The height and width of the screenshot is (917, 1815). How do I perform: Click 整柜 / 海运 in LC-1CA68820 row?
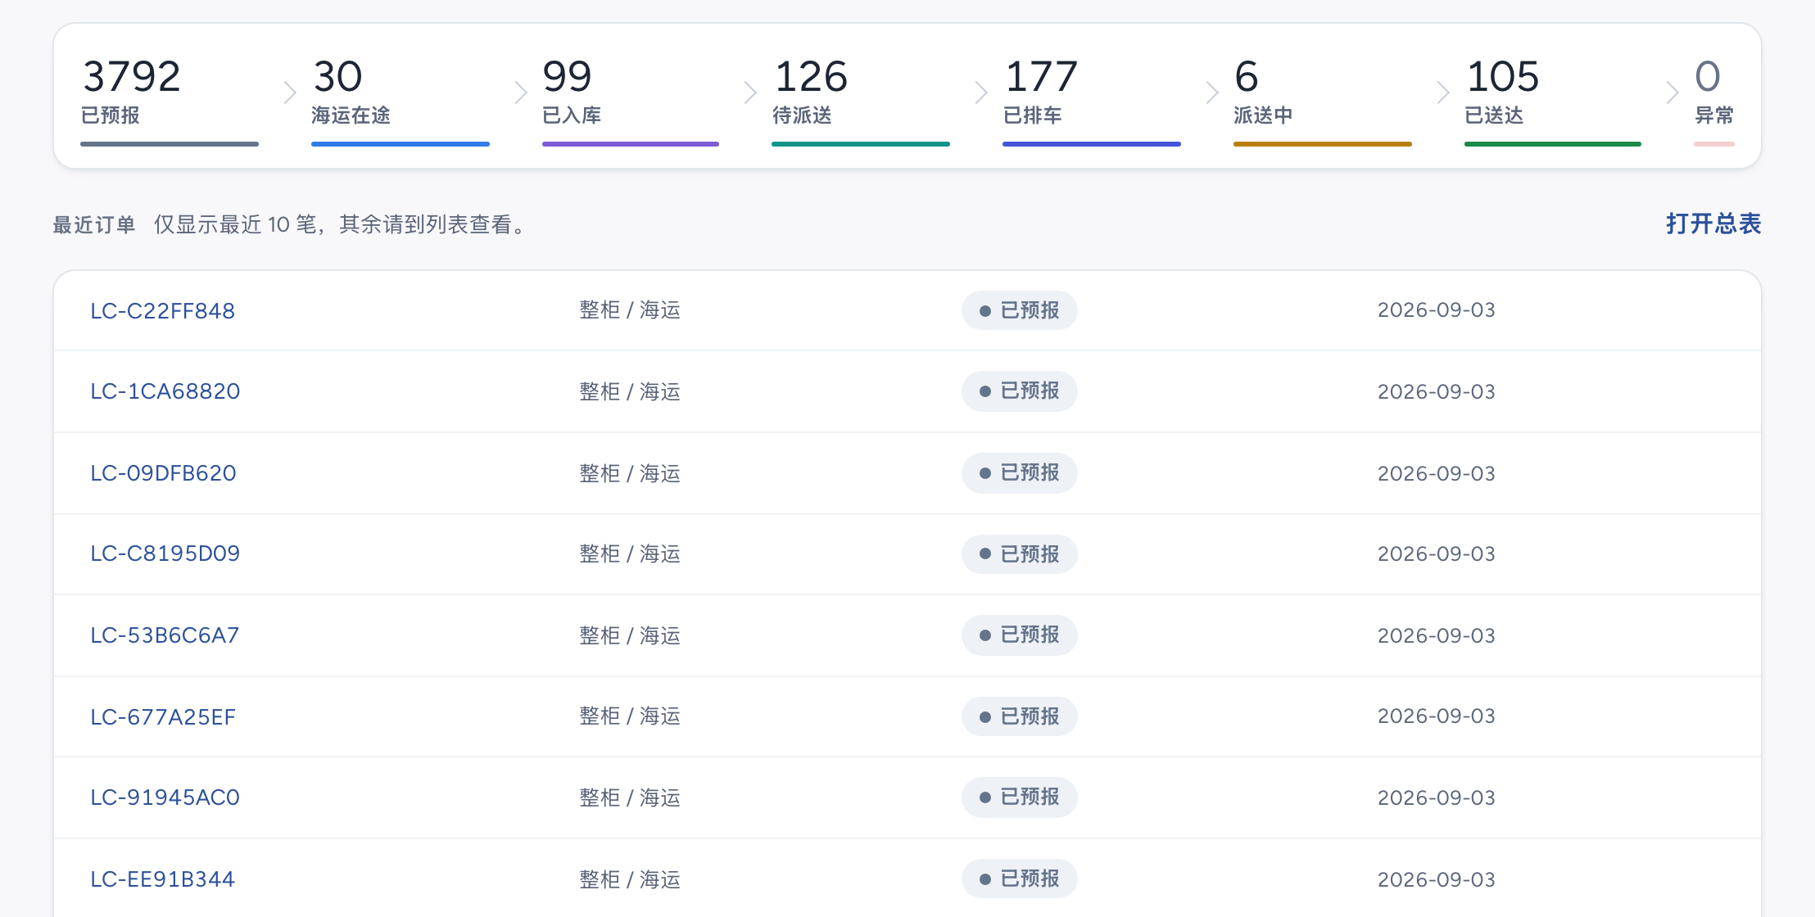coord(630,391)
